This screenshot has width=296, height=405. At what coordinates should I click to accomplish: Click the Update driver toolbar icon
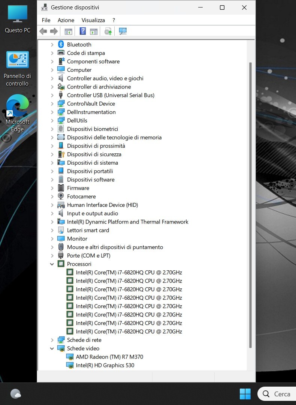(108, 31)
